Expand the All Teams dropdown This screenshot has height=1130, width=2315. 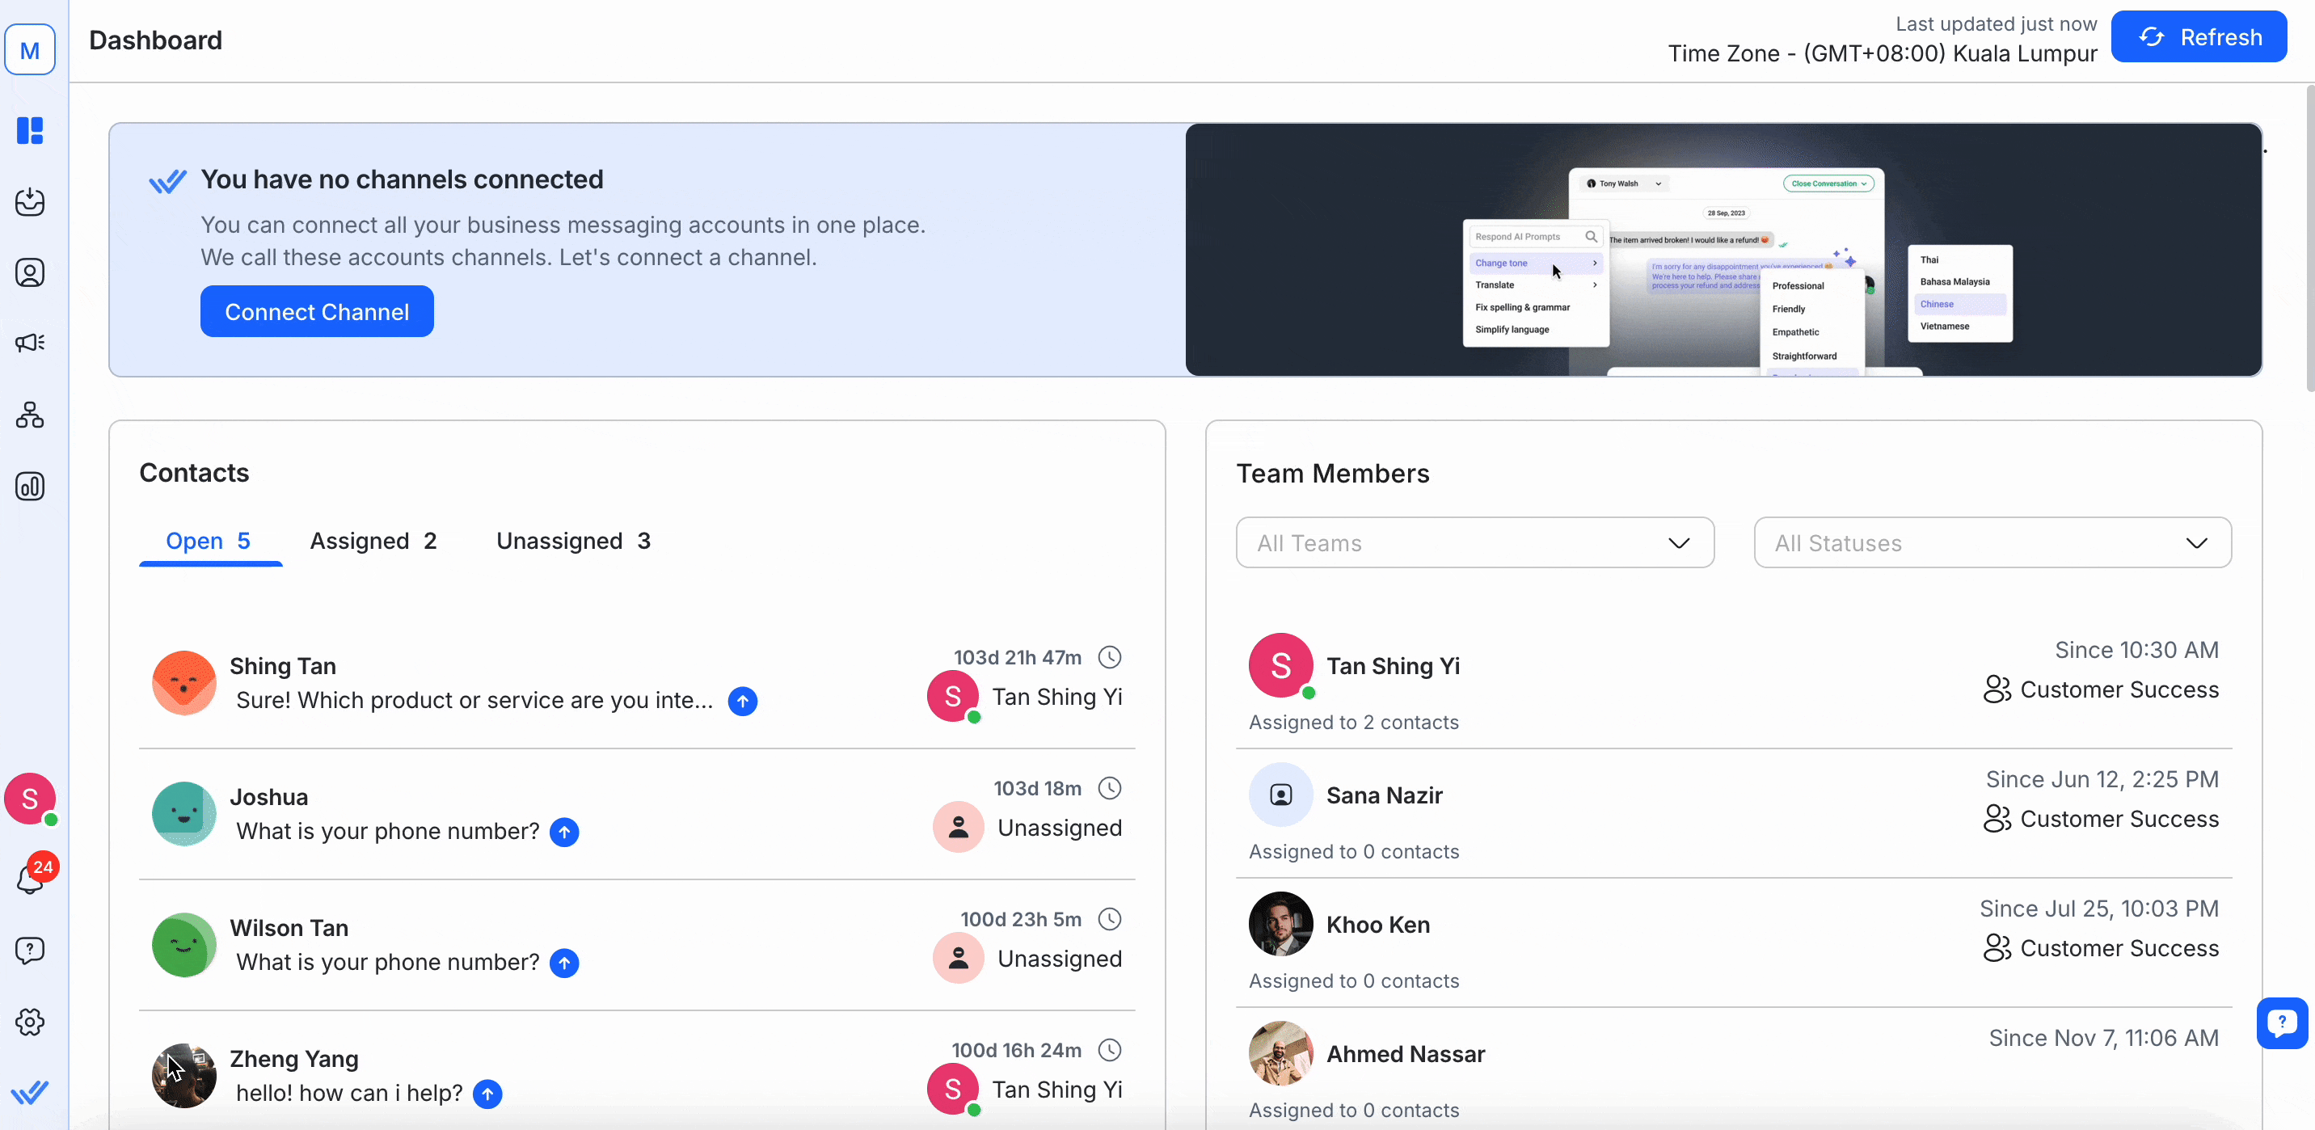pyautogui.click(x=1474, y=543)
